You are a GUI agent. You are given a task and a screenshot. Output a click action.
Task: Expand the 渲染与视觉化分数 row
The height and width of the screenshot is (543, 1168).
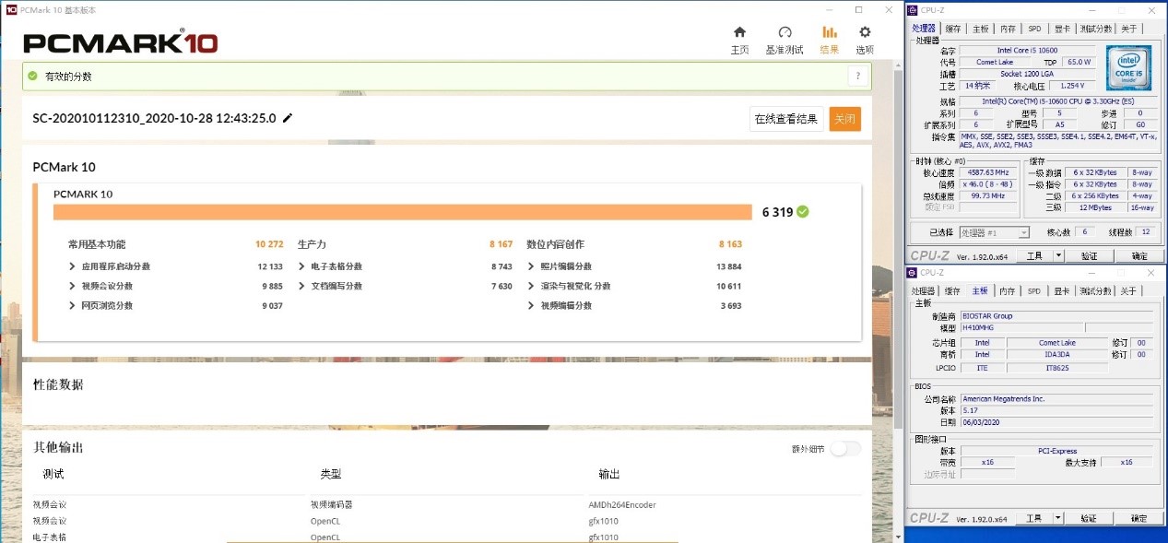(x=531, y=286)
